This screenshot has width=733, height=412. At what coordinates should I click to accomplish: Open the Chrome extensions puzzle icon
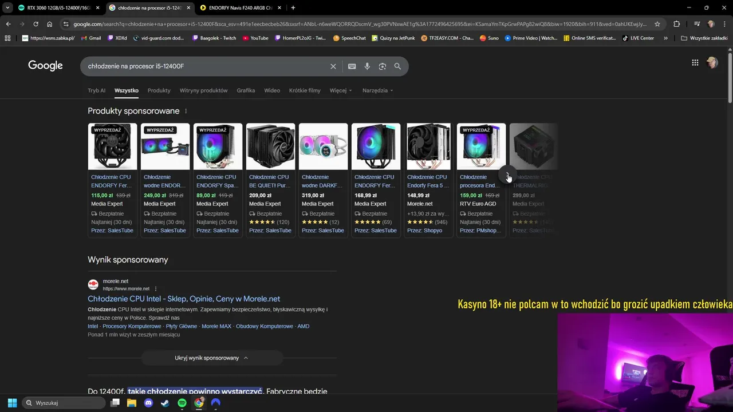676,24
